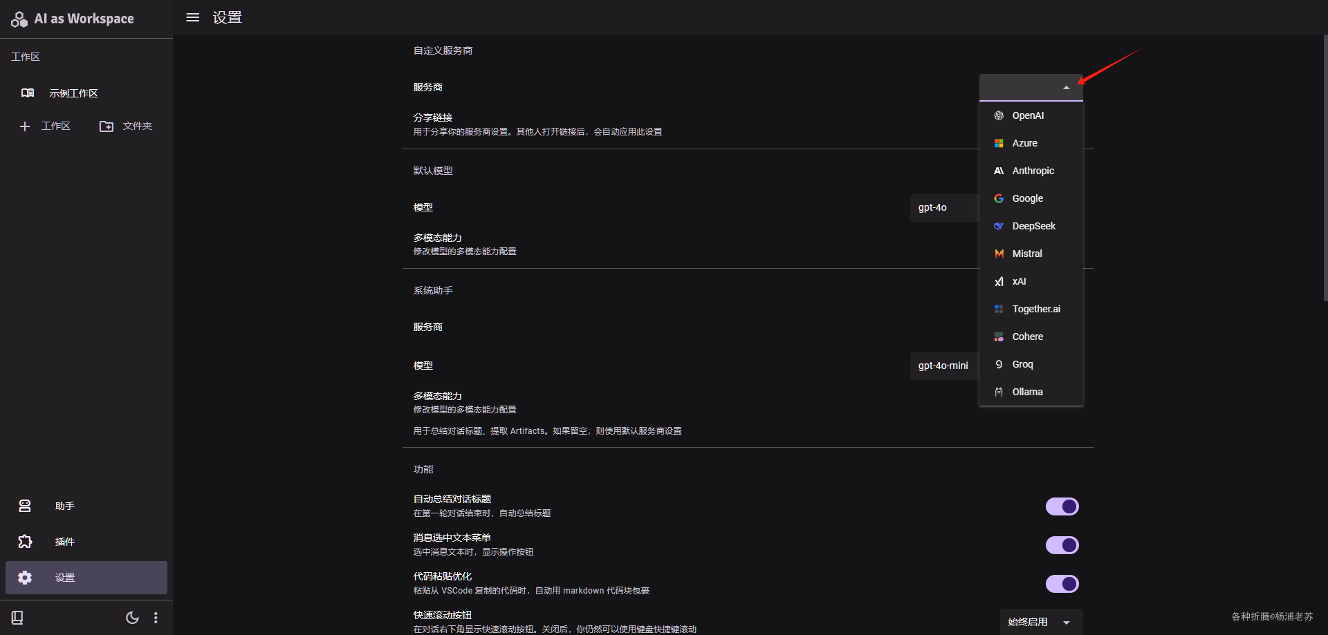The image size is (1328, 635).
Task: Click the Groq logo icon
Action: (x=999, y=364)
